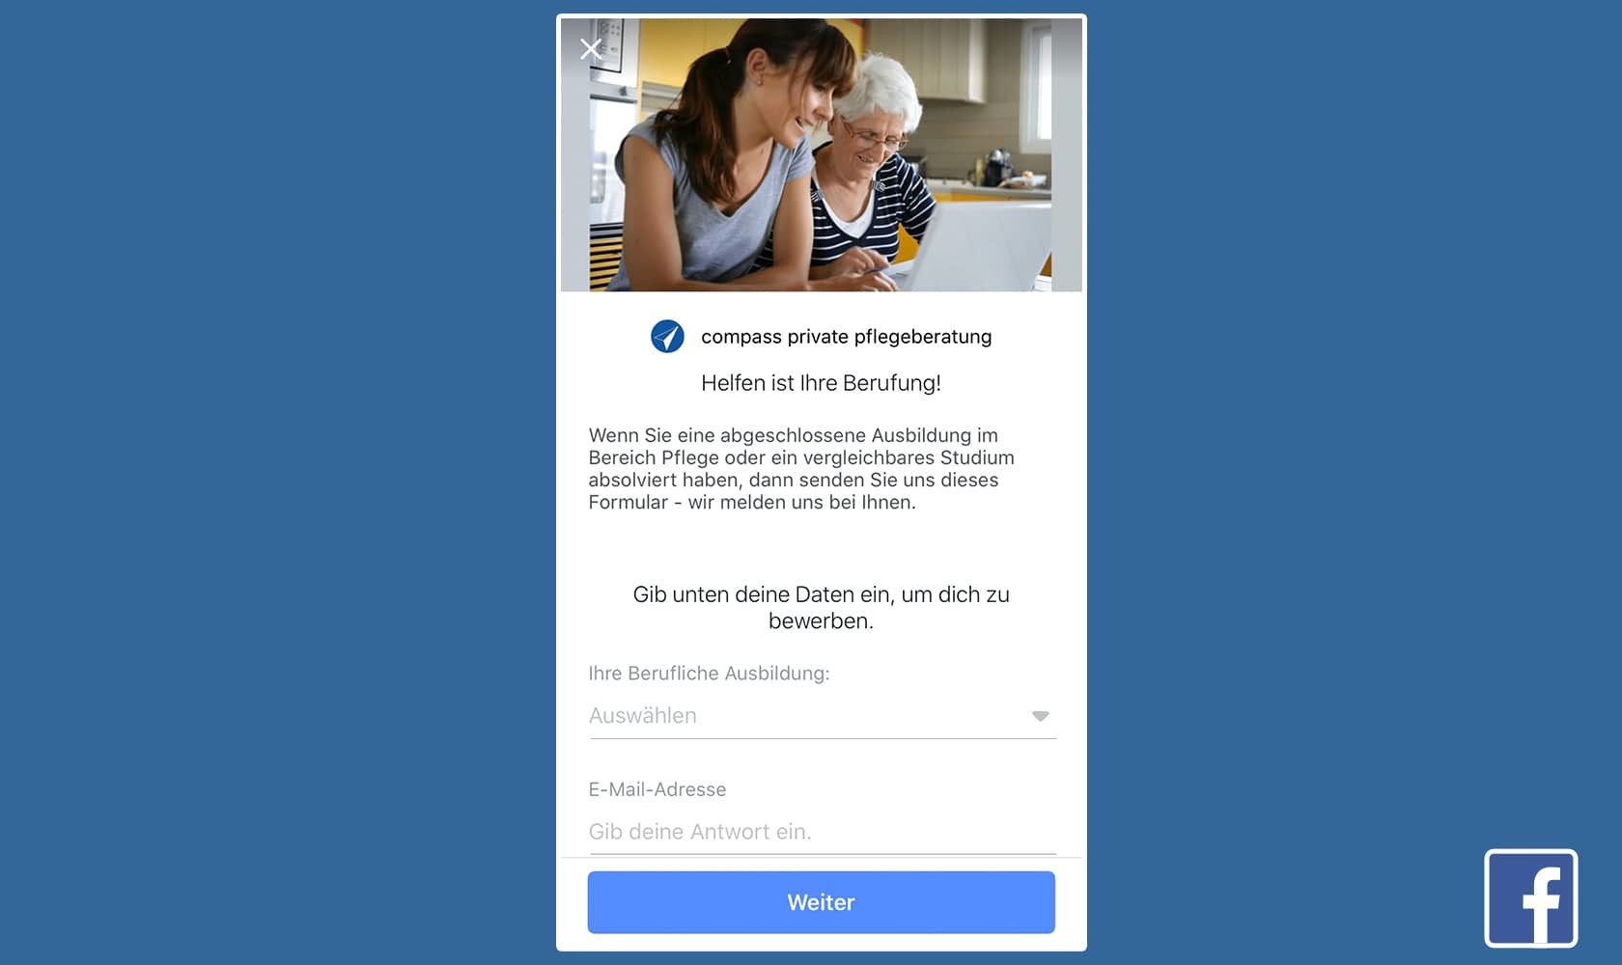Expand the dropdown arrow for Berufliche Ausbildung
The height and width of the screenshot is (965, 1622).
tap(1040, 716)
